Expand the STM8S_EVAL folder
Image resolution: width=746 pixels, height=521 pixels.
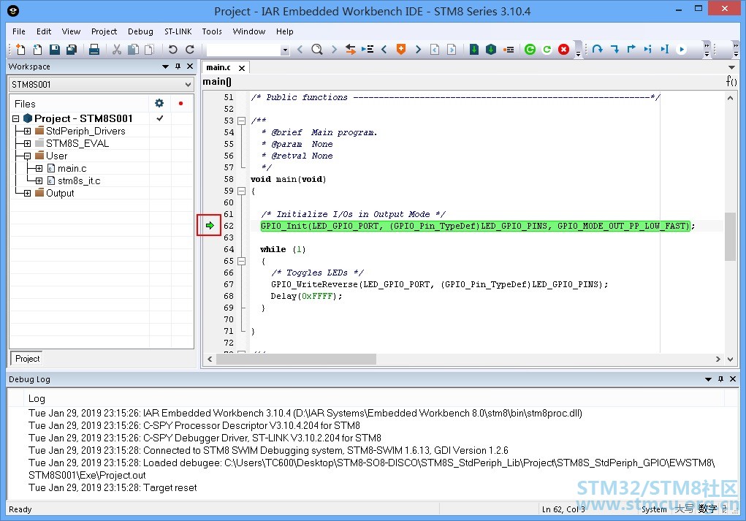tap(27, 143)
